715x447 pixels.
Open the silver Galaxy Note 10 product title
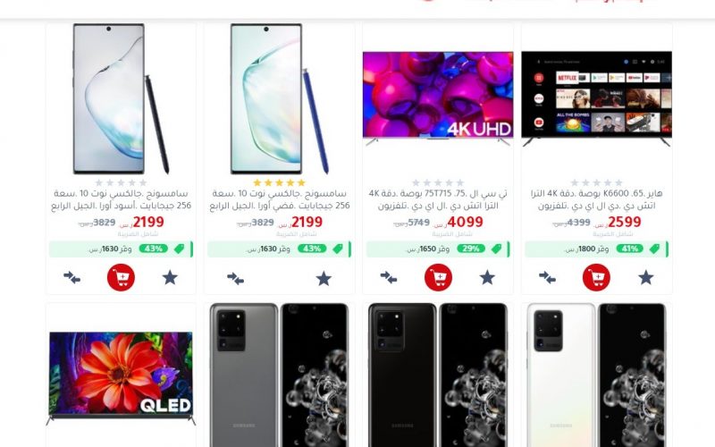point(280,199)
